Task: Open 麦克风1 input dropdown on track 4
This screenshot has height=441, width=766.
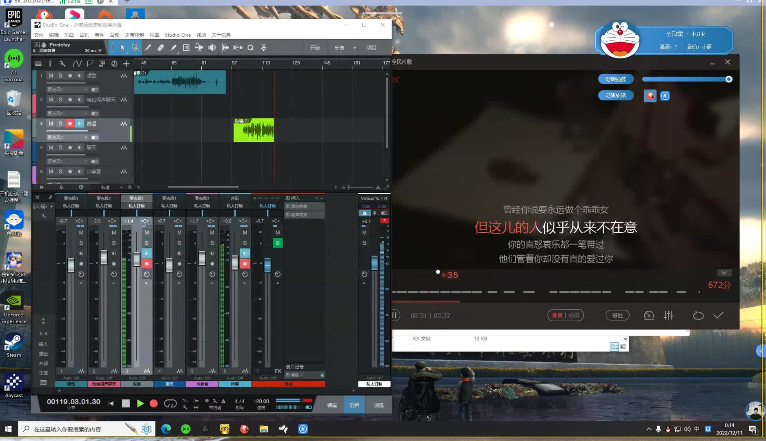Action: (86, 162)
